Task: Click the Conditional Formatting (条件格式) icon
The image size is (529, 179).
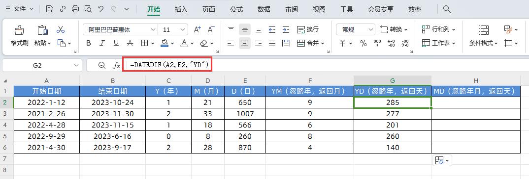Action: pyautogui.click(x=484, y=30)
